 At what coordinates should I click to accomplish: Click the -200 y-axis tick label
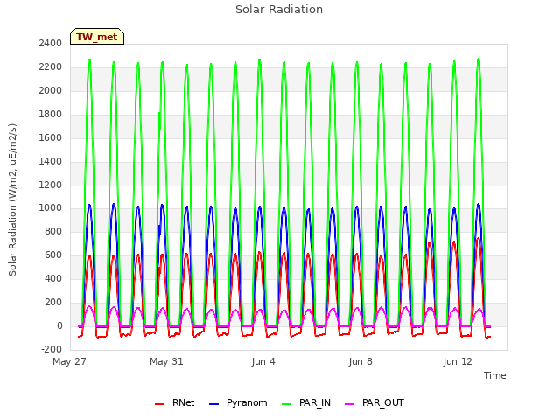[x=52, y=349]
